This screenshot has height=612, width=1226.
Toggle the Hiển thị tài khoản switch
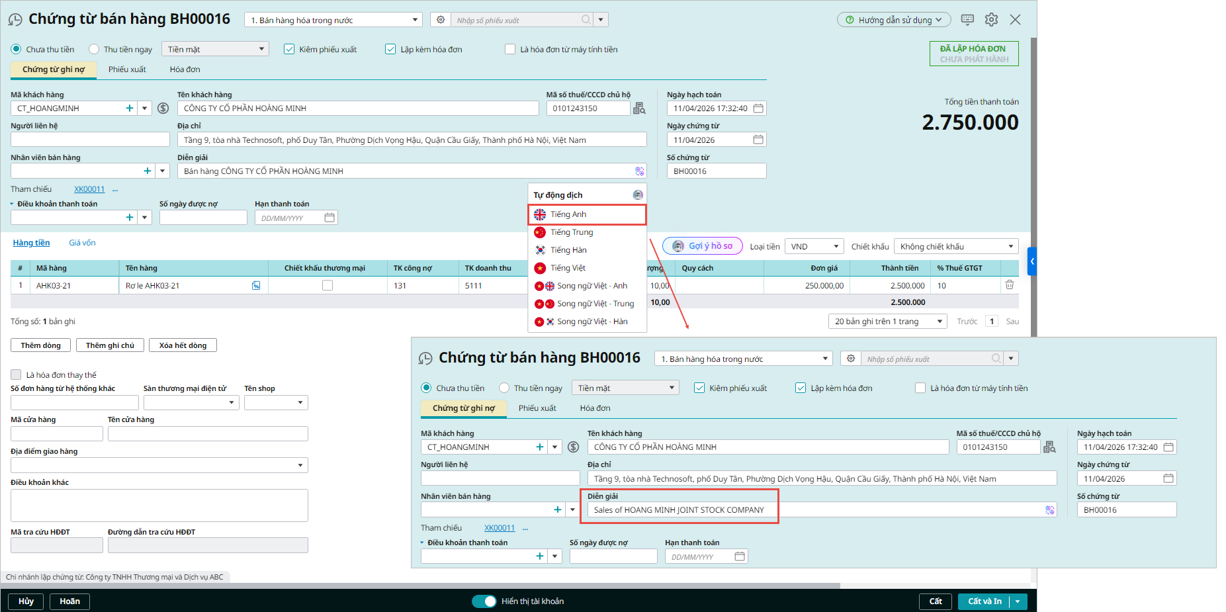pyautogui.click(x=484, y=601)
